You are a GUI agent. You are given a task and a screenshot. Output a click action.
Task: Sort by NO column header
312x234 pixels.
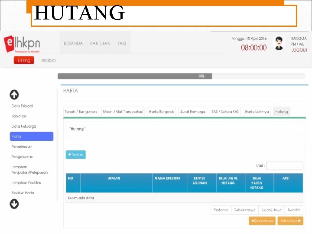click(x=73, y=183)
